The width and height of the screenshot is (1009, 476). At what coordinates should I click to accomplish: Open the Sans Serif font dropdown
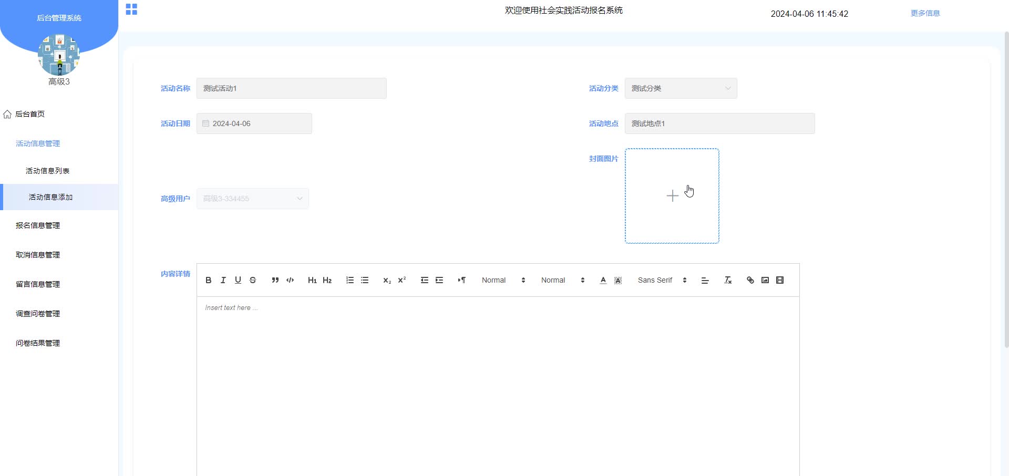pos(662,280)
